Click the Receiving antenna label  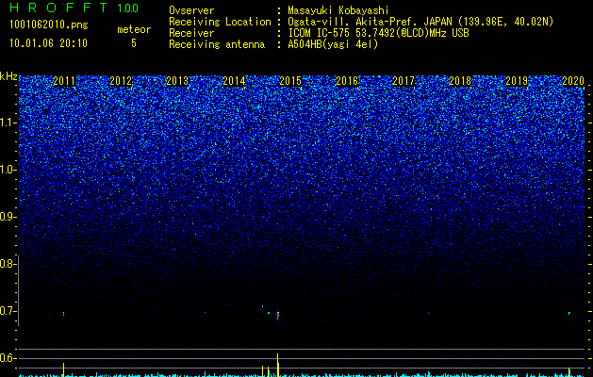217,44
